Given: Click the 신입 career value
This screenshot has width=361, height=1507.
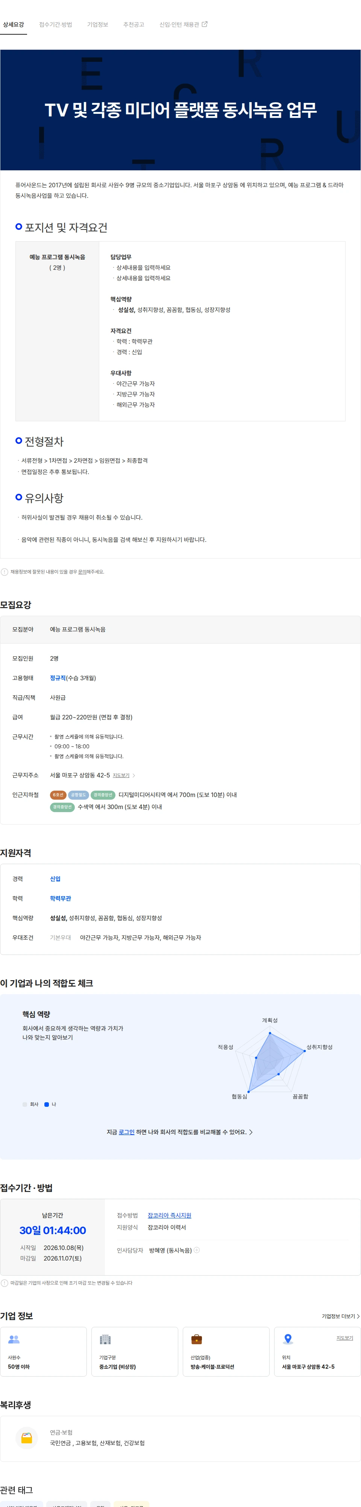Looking at the screenshot, I should 55,879.
